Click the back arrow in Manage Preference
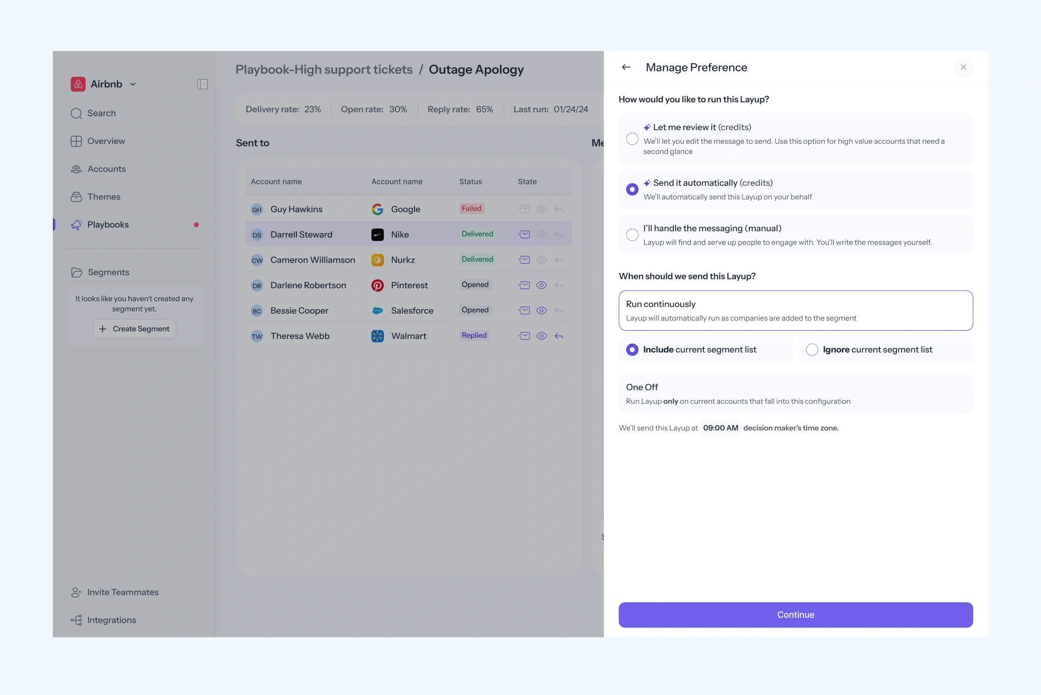1041x695 pixels. tap(626, 67)
